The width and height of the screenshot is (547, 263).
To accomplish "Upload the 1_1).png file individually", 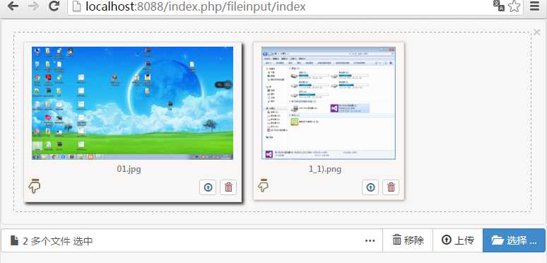I will (x=370, y=187).
